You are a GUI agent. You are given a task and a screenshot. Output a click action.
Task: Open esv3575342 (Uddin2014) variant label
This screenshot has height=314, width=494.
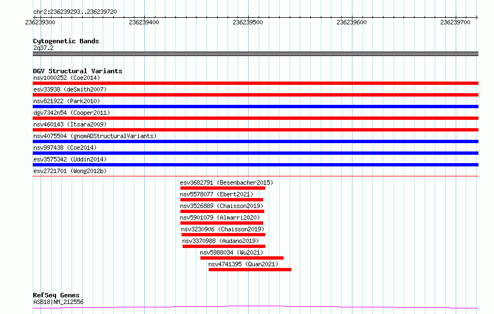[x=70, y=159]
